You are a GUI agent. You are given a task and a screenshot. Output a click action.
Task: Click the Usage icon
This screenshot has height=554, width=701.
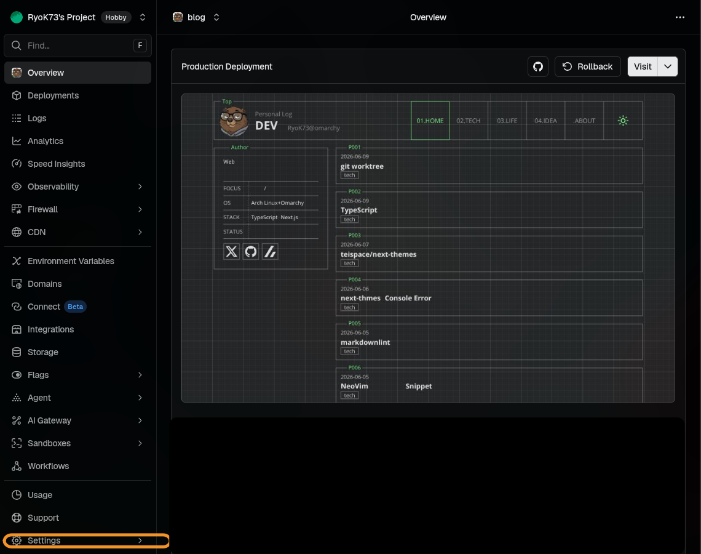point(17,495)
